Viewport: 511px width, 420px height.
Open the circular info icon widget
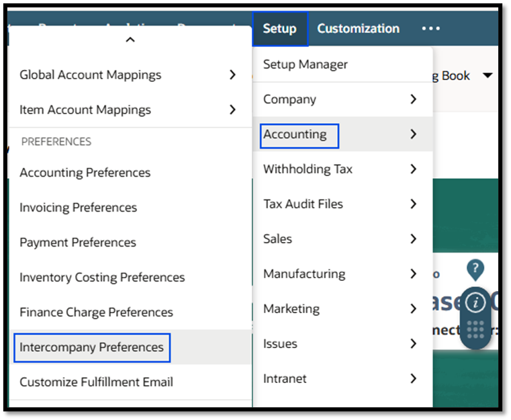click(475, 303)
